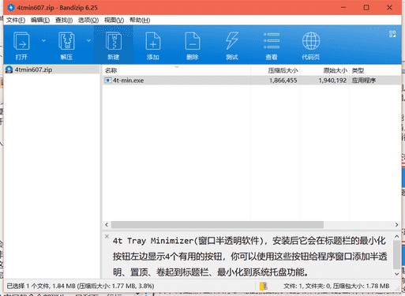Click the comment panel scroll-up arrow

click(x=397, y=237)
